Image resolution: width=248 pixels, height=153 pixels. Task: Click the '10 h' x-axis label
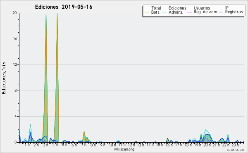(112, 145)
